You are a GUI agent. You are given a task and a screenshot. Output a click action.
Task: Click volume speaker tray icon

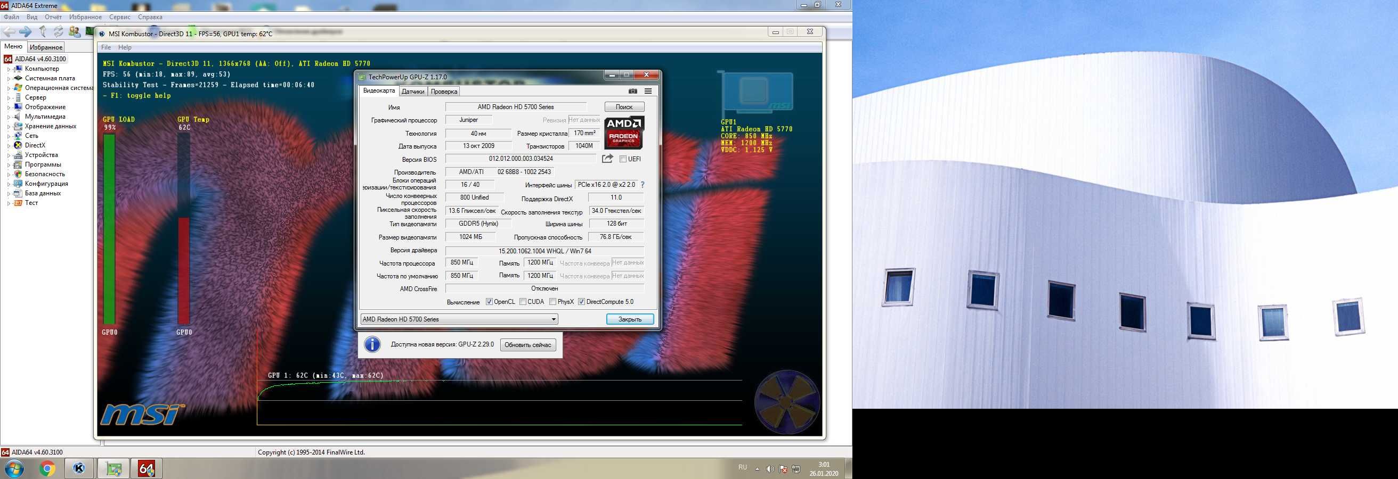[769, 469]
